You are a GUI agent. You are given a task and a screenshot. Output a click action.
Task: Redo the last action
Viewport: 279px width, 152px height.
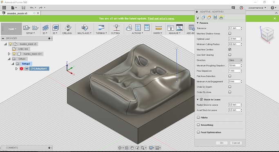click(41, 8)
